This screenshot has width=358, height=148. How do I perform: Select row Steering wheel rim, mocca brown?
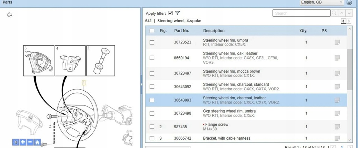[x=246, y=73]
